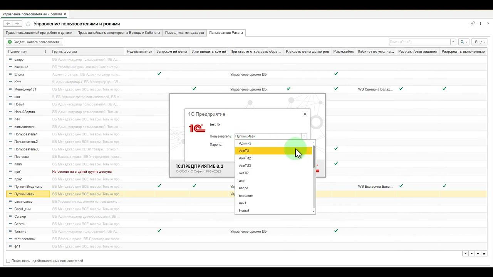The image size is (493, 277).
Task: Click the 1С logo in login dialog
Action: [x=197, y=128]
